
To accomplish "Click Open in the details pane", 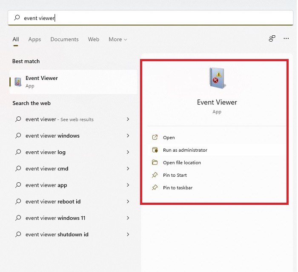I will (x=217, y=138).
